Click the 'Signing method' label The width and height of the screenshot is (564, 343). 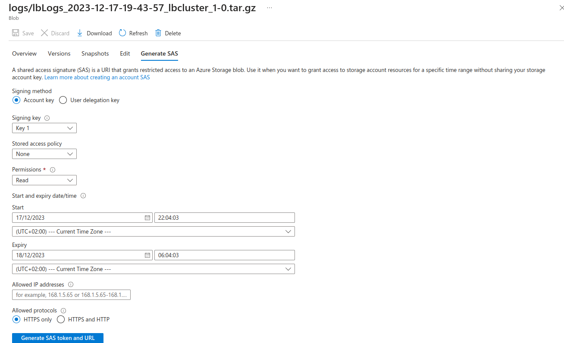click(x=32, y=91)
